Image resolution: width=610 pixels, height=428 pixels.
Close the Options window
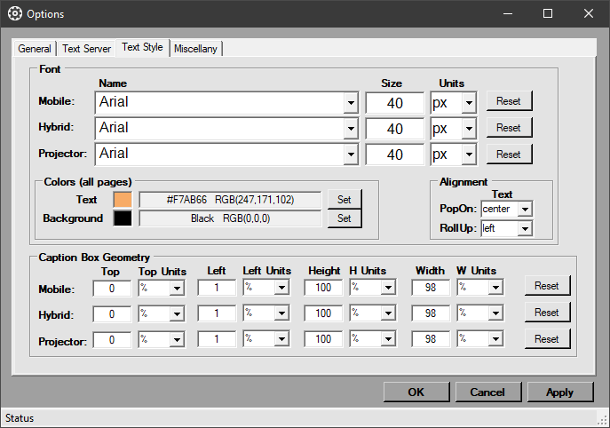pos(588,13)
